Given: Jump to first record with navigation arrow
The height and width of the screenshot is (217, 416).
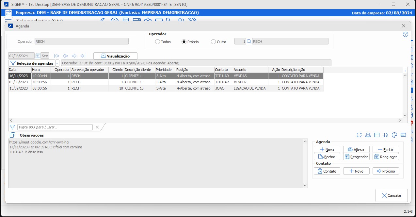Looking at the screenshot, I should point(56,56).
